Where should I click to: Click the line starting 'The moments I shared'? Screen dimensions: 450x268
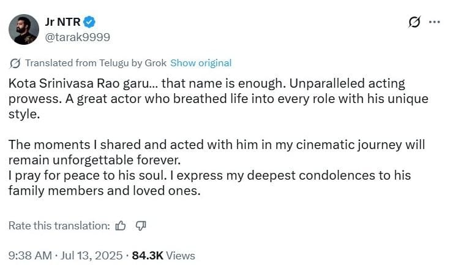point(217,145)
